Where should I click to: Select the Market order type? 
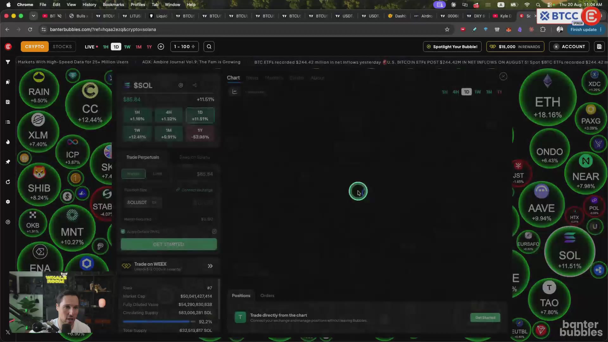point(133,174)
